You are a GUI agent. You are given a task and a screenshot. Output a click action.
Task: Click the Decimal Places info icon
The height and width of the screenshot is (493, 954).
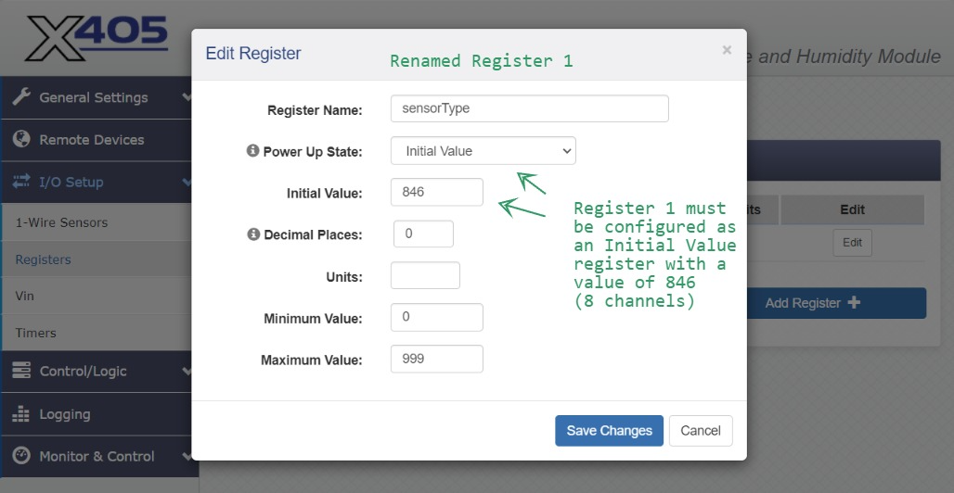point(253,234)
